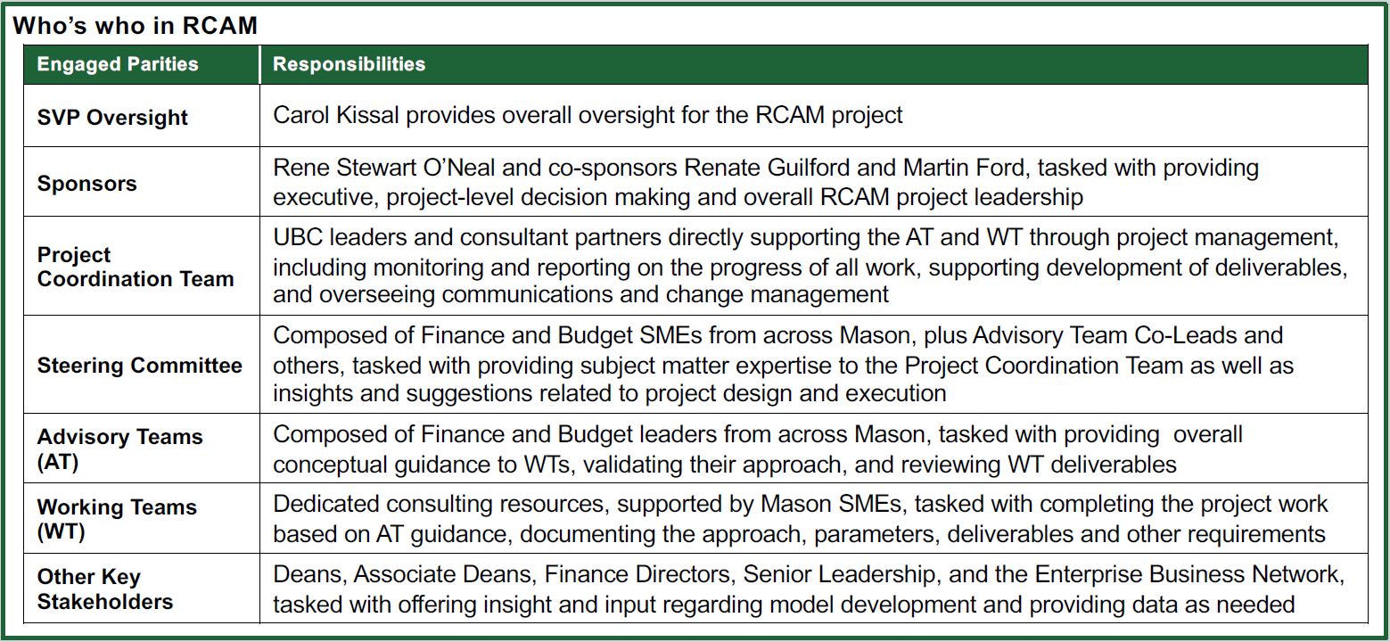
Task: Select the "Advisory Teams (AT)" row label
Action: pyautogui.click(x=120, y=449)
